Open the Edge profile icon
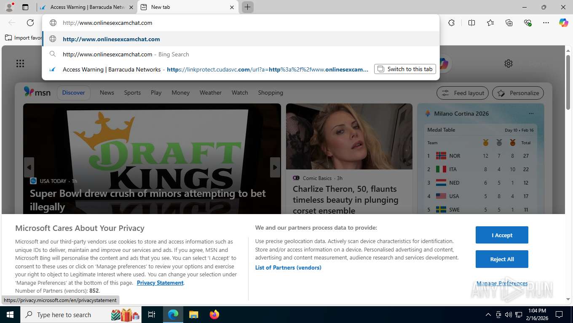The width and height of the screenshot is (573, 323). [9, 7]
